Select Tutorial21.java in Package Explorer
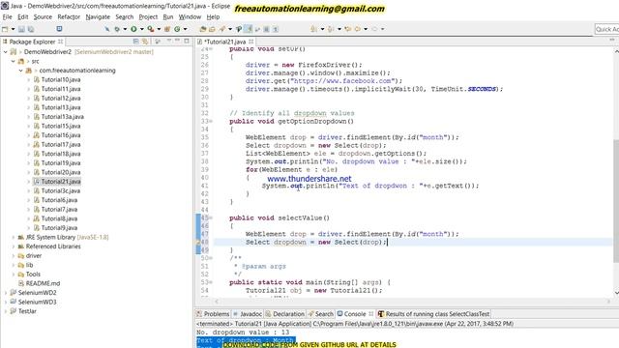619x348 pixels. coord(61,182)
